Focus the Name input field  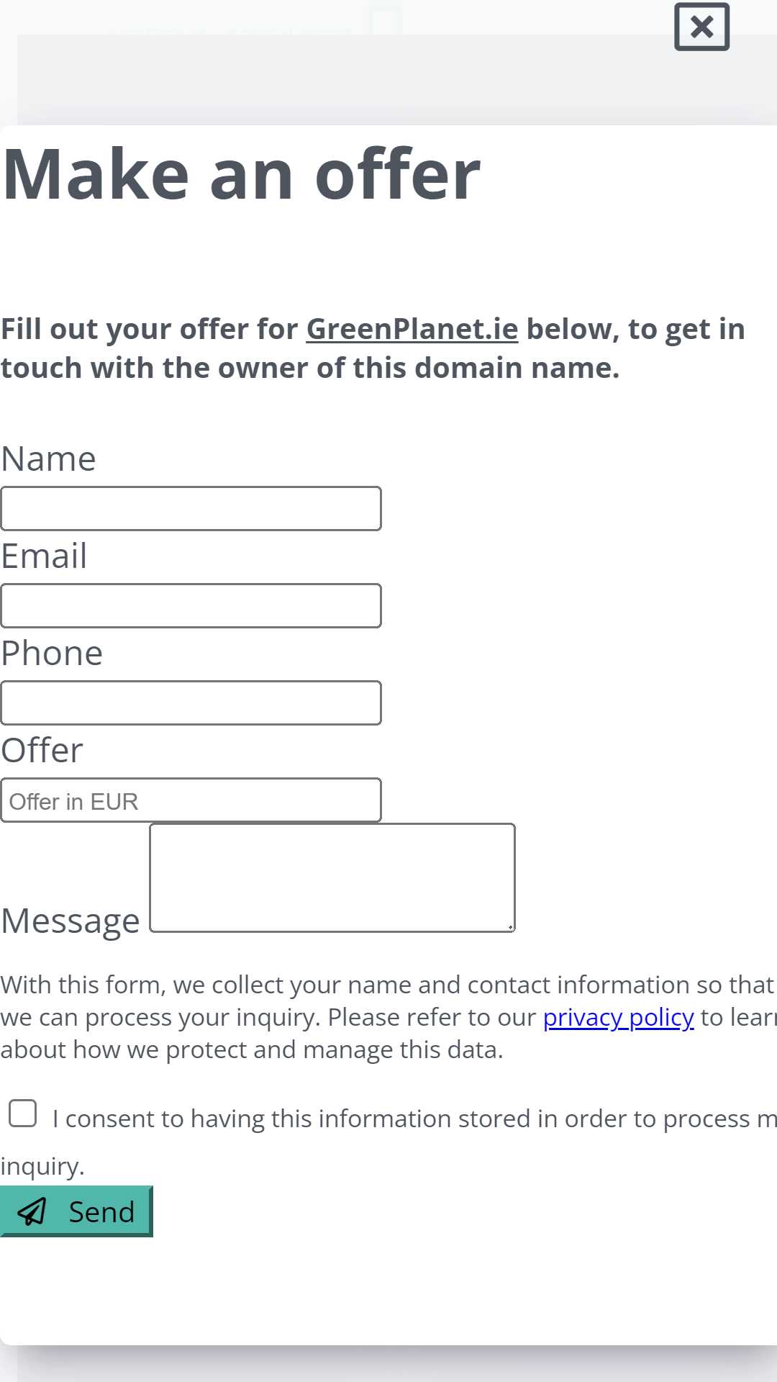coord(191,509)
